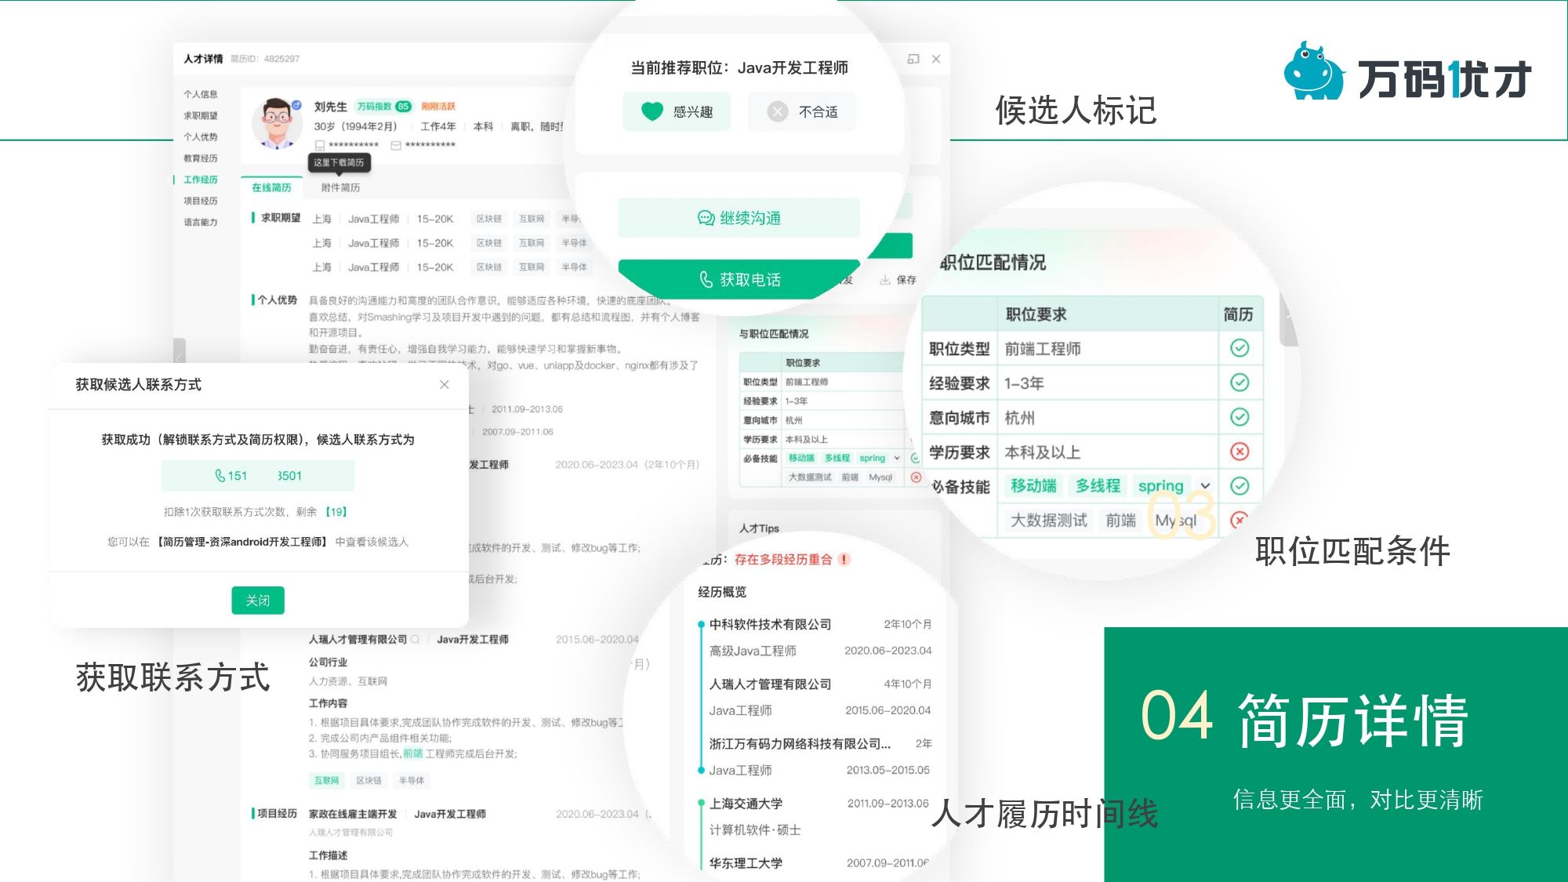This screenshot has height=882, width=1568.
Task: Expand the small panel's skills dropdown after spring
Action: coord(897,458)
